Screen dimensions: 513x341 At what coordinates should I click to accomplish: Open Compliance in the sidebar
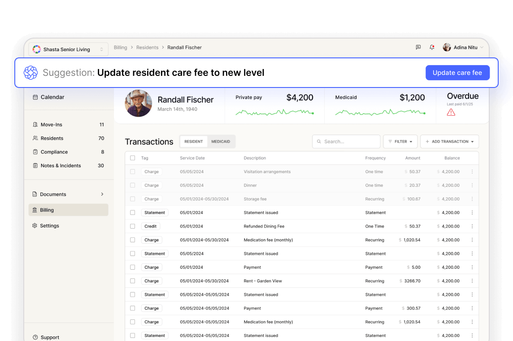click(68, 152)
